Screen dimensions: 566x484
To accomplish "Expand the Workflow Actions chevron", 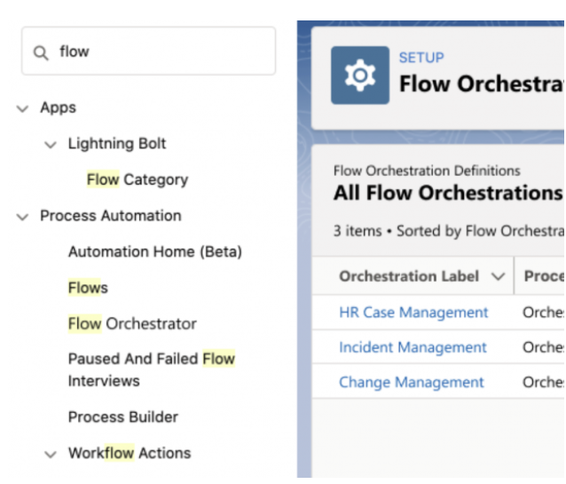I will 51,453.
